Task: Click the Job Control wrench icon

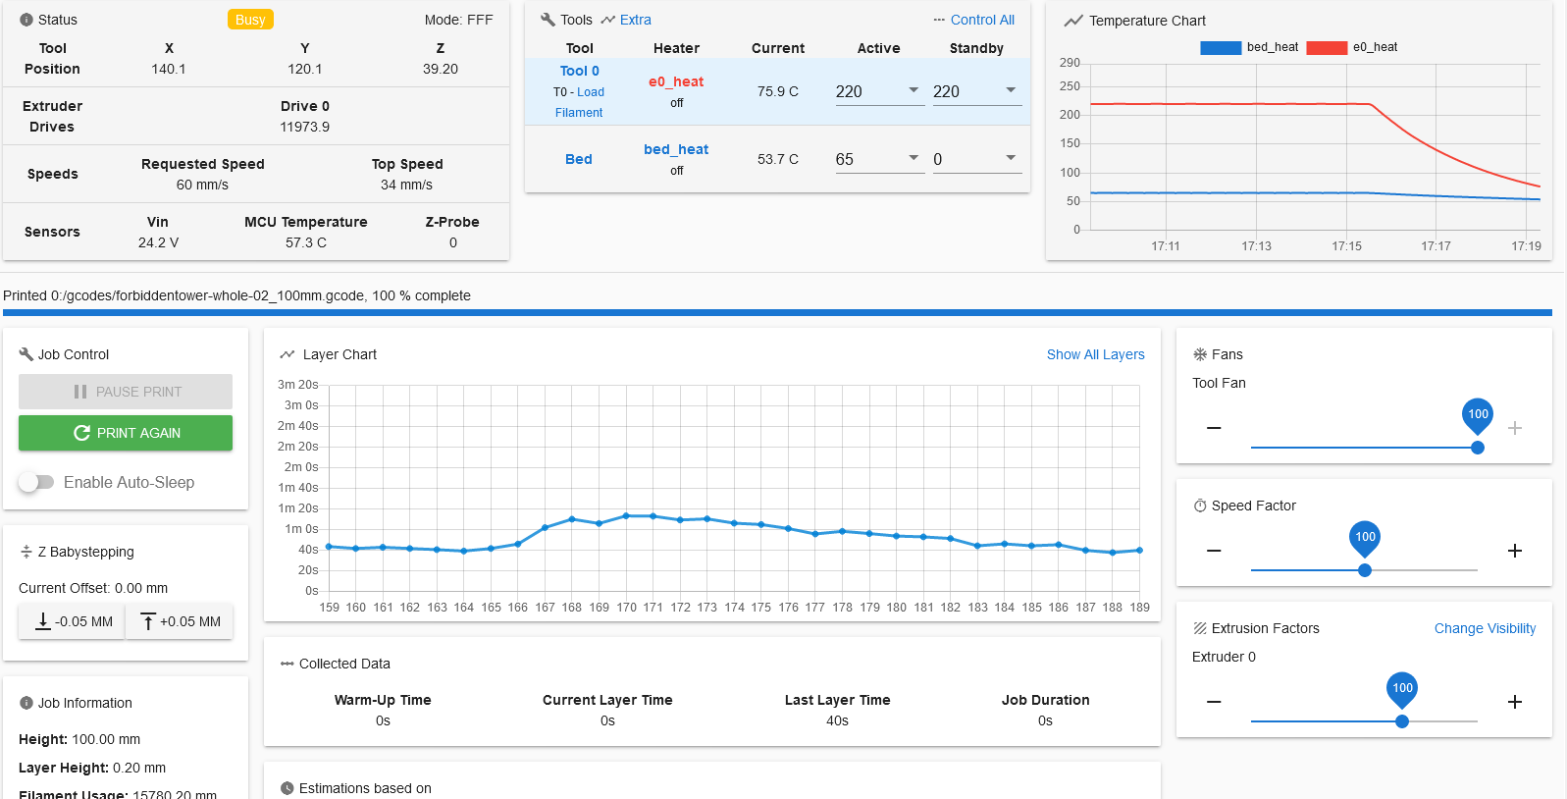Action: click(x=26, y=354)
